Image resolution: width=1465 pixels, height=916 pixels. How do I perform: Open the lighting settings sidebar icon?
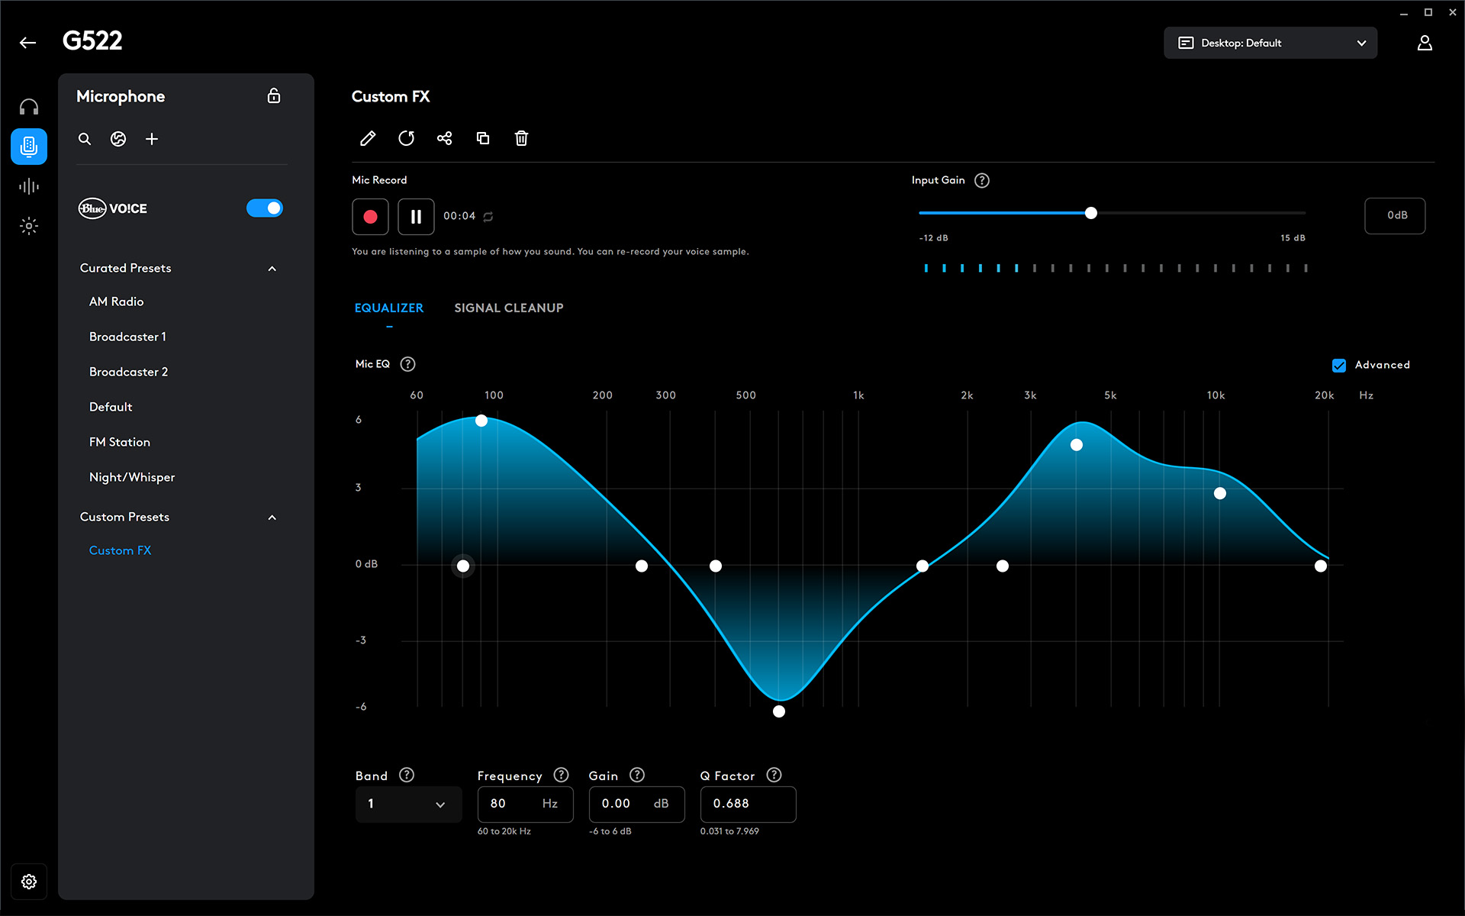tap(29, 226)
